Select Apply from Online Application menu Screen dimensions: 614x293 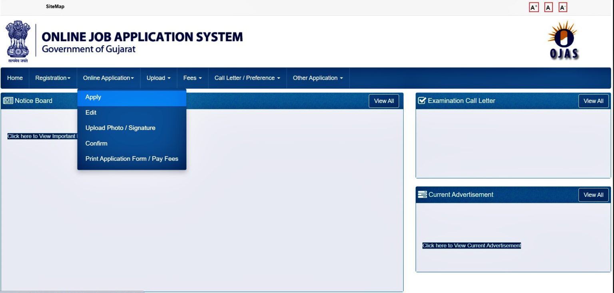pyautogui.click(x=93, y=97)
